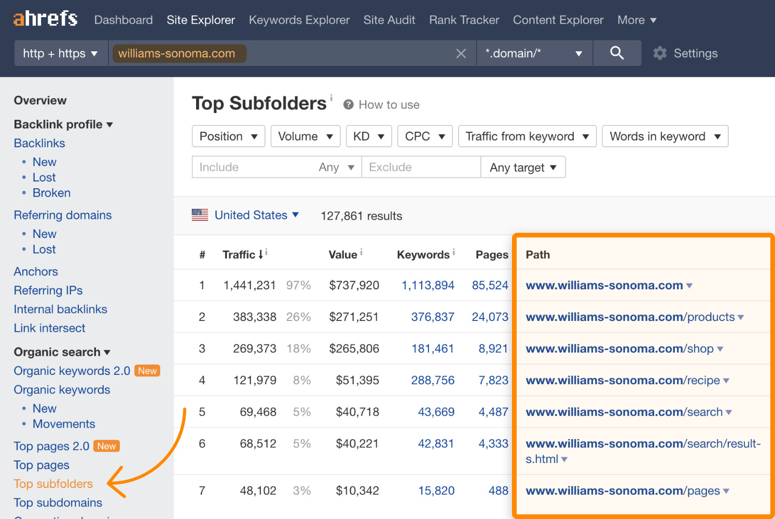Image resolution: width=775 pixels, height=519 pixels.
Task: Open Settings via the gear icon
Action: click(660, 53)
